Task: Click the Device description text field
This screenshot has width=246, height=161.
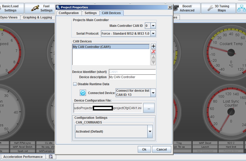Action: coord(132,77)
